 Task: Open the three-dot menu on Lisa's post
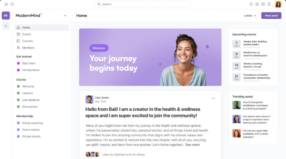coord(213,98)
